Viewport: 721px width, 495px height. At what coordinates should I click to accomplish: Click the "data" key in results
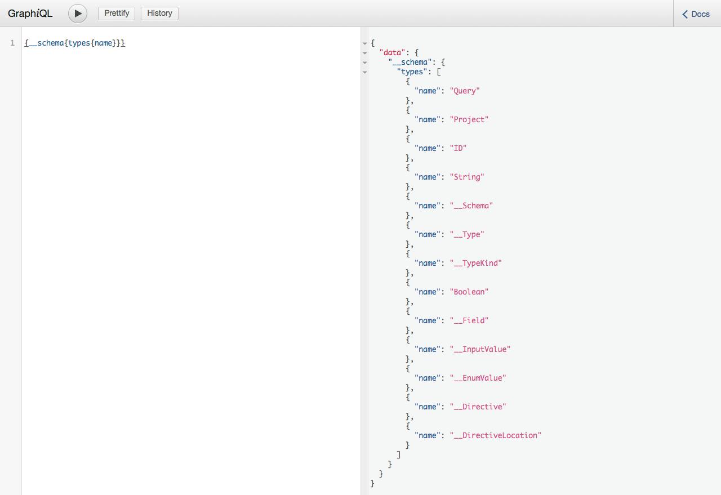[x=392, y=52]
